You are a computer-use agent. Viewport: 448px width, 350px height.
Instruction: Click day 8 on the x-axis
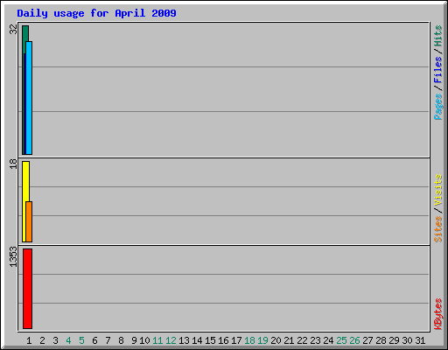[121, 340]
